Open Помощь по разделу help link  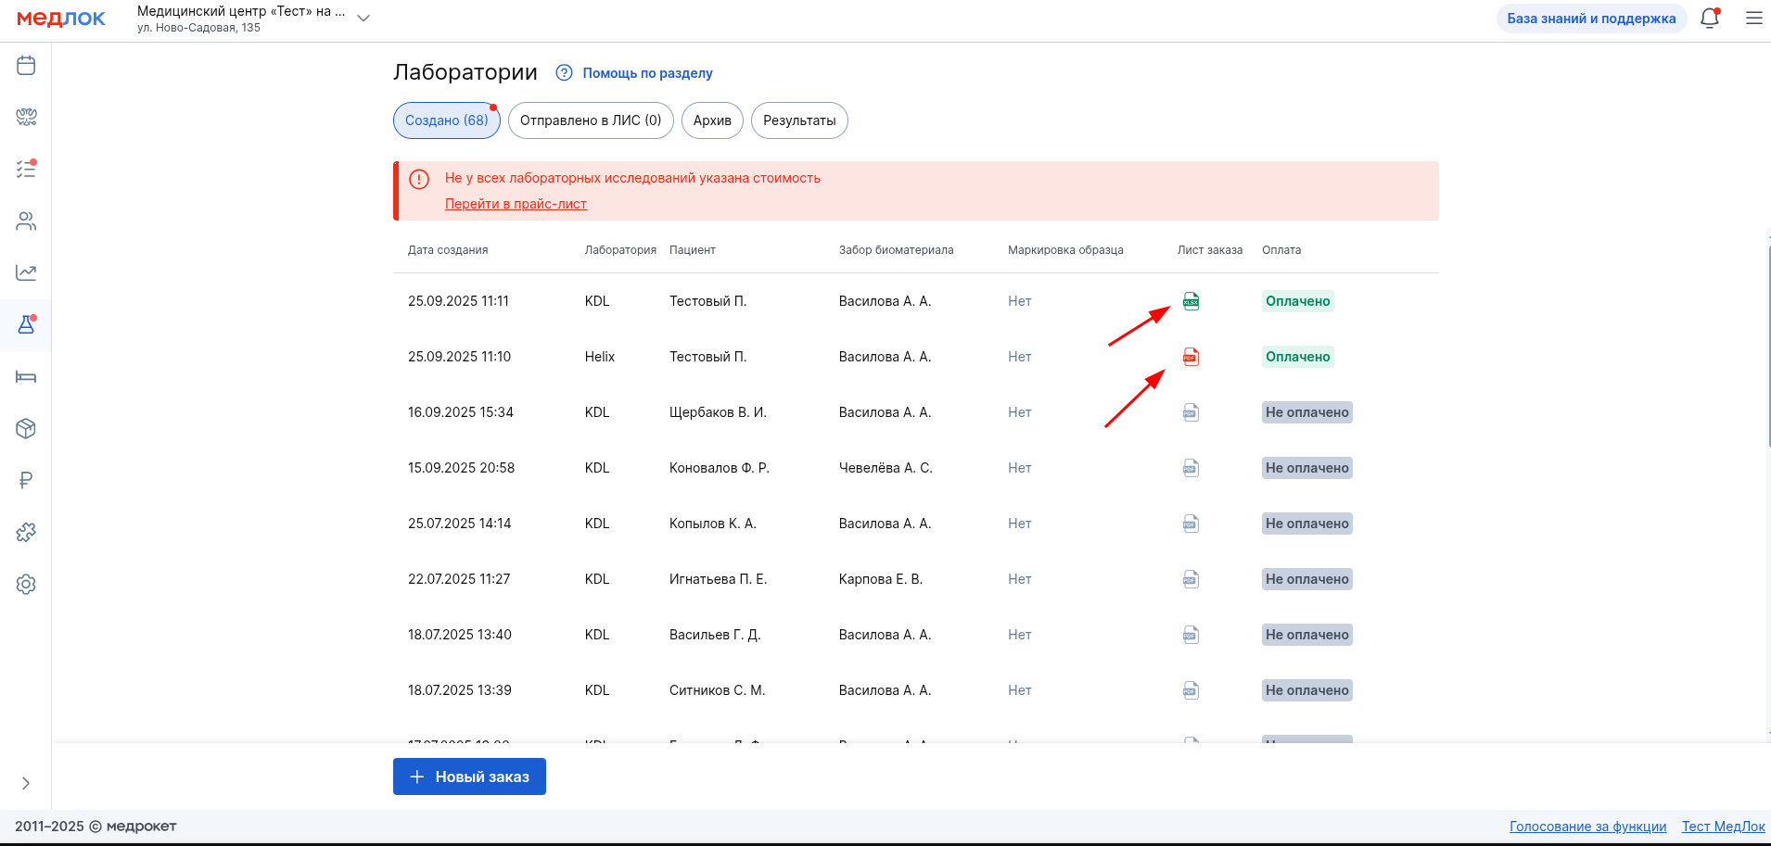pos(646,73)
